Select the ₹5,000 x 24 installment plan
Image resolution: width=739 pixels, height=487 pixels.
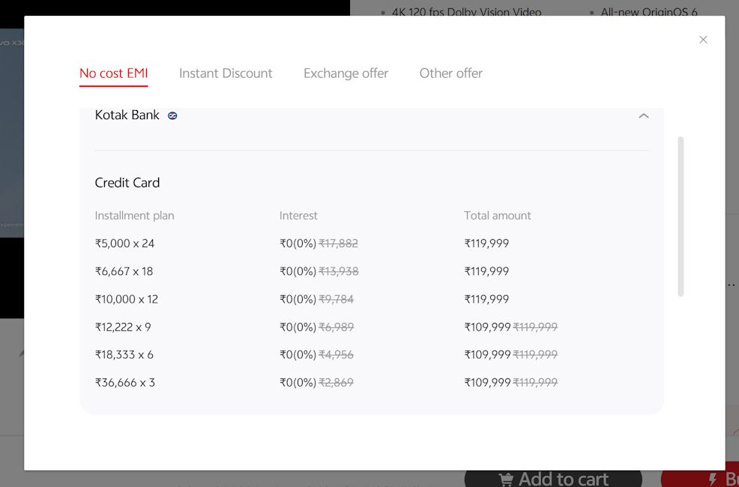(x=125, y=243)
